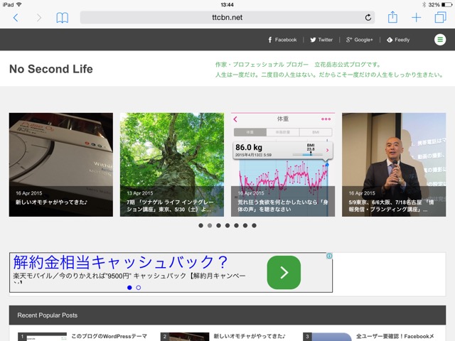Viewport: 455px width, 341px height.
Task: Open the green hamburger menu button
Action: [x=440, y=40]
